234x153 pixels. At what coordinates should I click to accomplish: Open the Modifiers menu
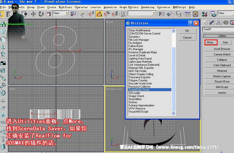pos(65,7)
